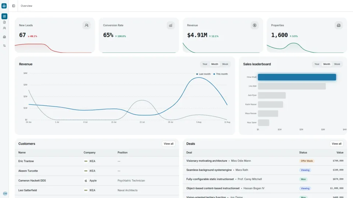The image size is (353, 198).
Task: Open the settings sliders sidebar icon
Action: coord(4,45)
